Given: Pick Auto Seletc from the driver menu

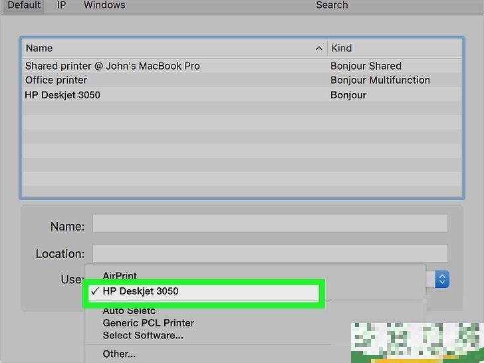Looking at the screenshot, I should 129,310.
